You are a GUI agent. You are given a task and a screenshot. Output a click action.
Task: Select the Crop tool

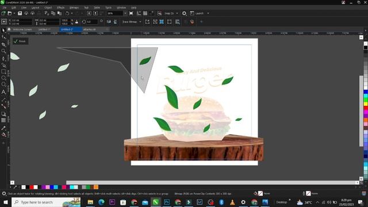click(3, 44)
